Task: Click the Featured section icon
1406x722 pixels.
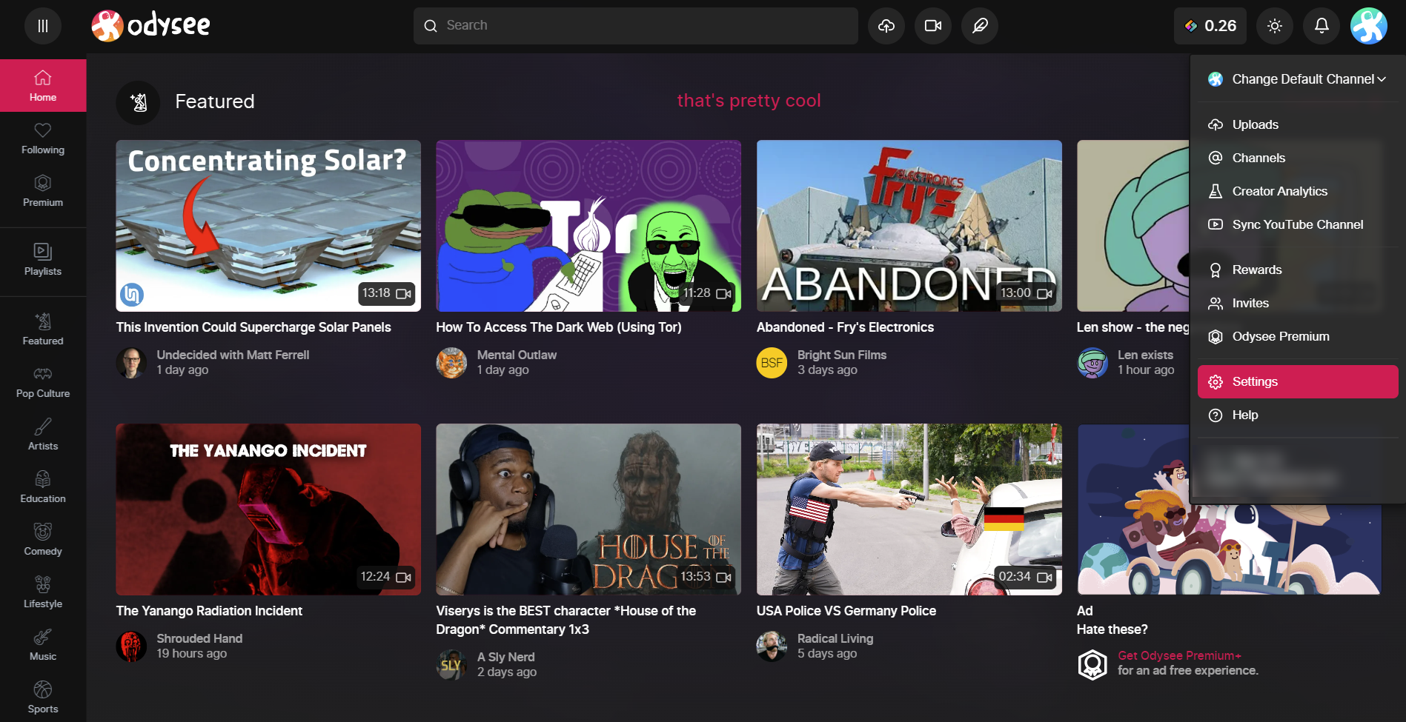Action: [138, 102]
